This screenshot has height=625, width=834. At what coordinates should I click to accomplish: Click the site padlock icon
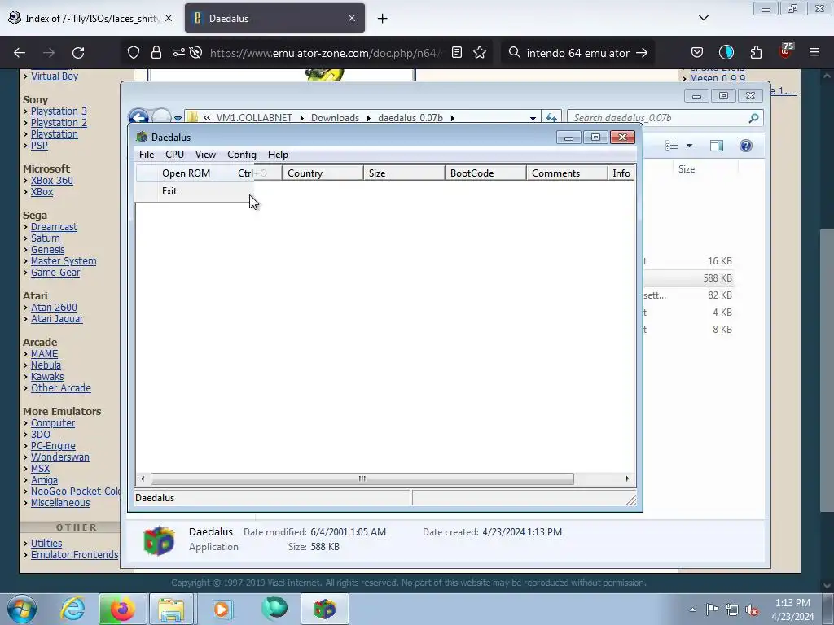point(156,53)
